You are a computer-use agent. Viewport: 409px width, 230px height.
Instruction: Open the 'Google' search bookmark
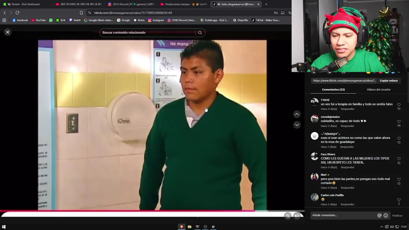[123, 20]
